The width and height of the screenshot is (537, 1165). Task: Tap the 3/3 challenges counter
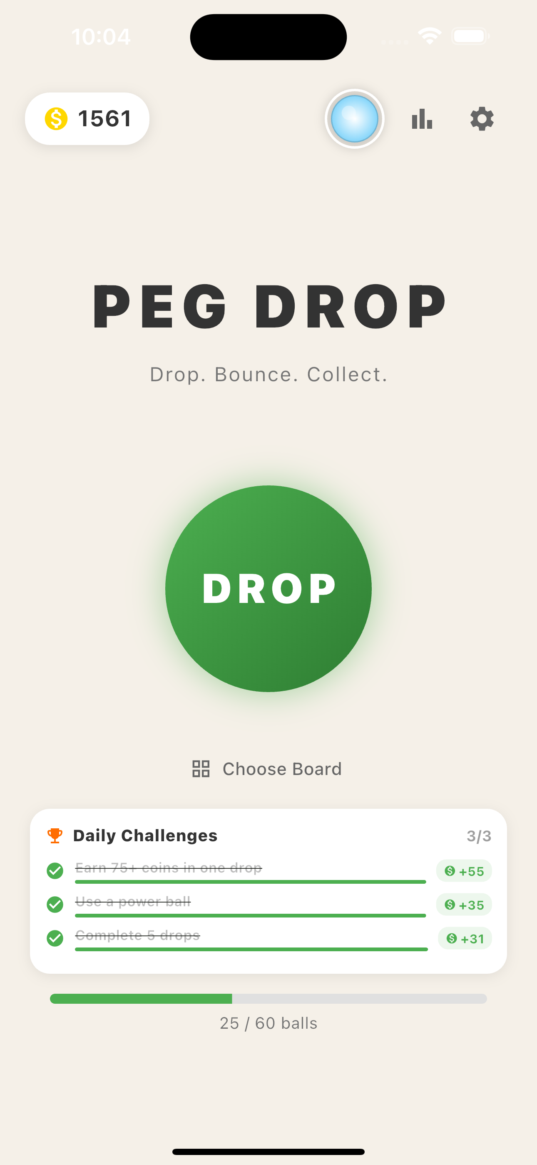click(x=479, y=836)
